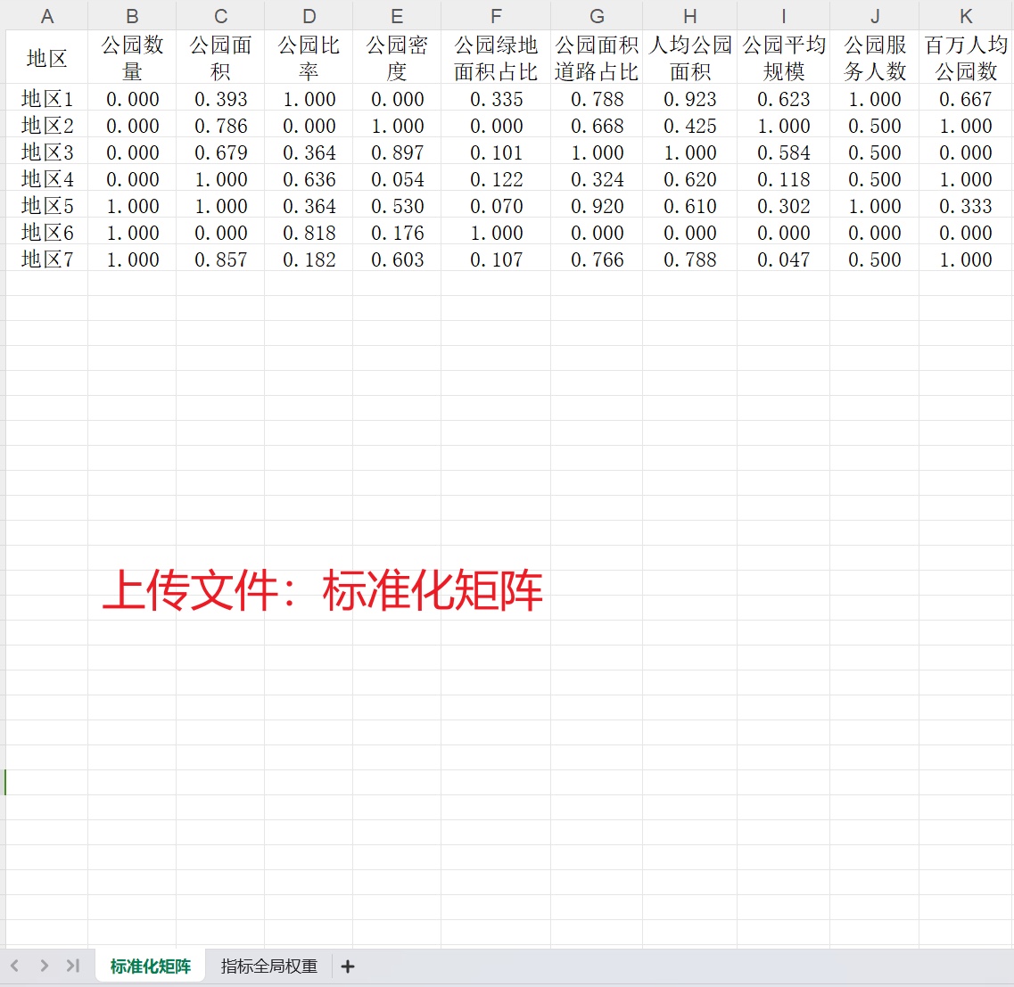This screenshot has height=987, width=1014.
Task: Select the 地区2 row label cell
Action: point(46,126)
